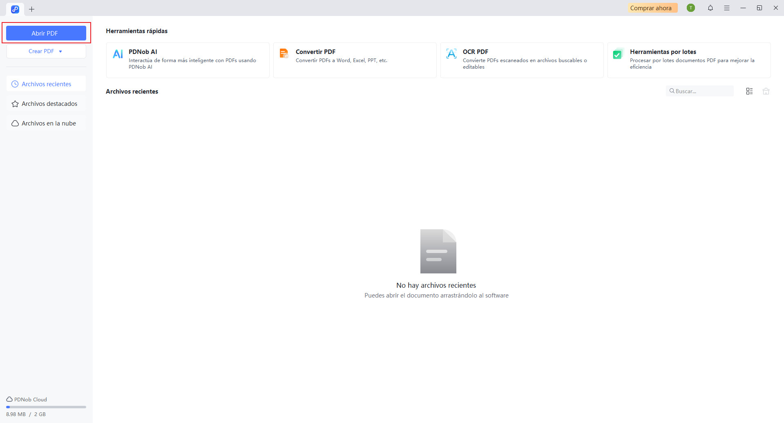Click the empty document placeholder image
This screenshot has height=423, width=784.
pyautogui.click(x=438, y=251)
